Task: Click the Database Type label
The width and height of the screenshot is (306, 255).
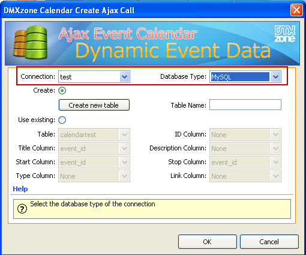Action: 183,76
